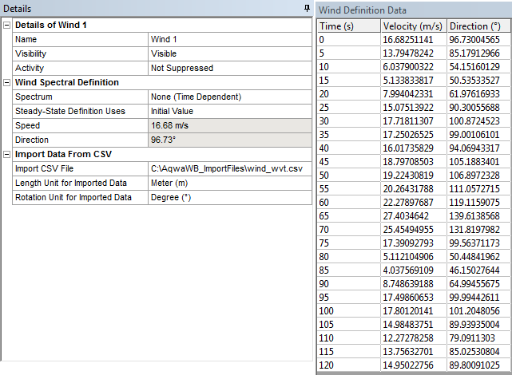Select the time cell for 120 seconds
516x379 pixels.
(347, 365)
